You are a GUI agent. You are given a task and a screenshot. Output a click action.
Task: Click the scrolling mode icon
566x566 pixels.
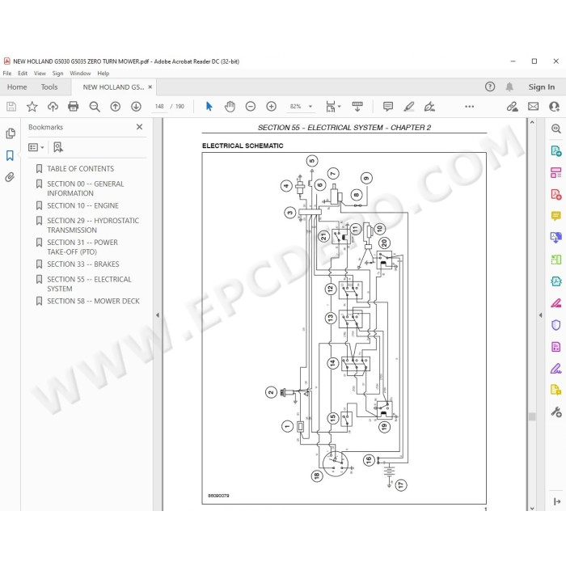pos(357,107)
